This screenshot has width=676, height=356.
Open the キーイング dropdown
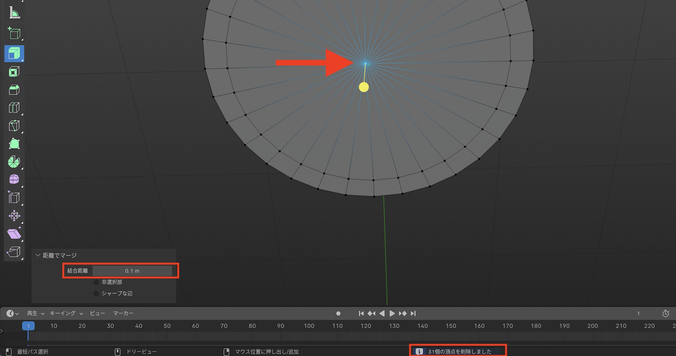pyautogui.click(x=66, y=313)
